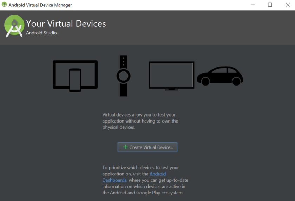Viewport: 295px width, 201px height.
Task: Minimize the Android Virtual Device Manager window
Action: click(253, 5)
